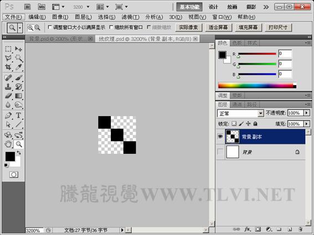
Task: Show the 背景 layer
Action: point(220,152)
